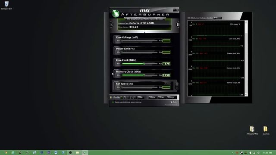This screenshot has height=155, width=276.
Task: Select the Recycle Bin desktop icon
Action: [7, 6]
